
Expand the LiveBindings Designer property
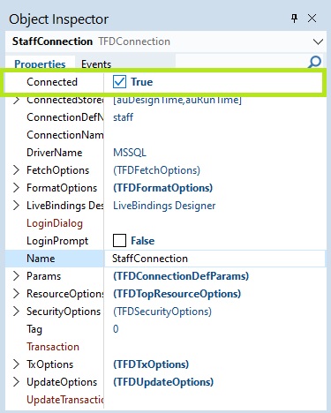click(x=17, y=206)
